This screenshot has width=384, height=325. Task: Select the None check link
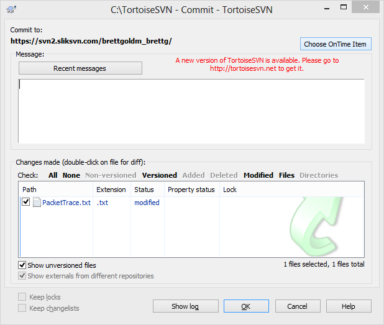click(x=71, y=175)
